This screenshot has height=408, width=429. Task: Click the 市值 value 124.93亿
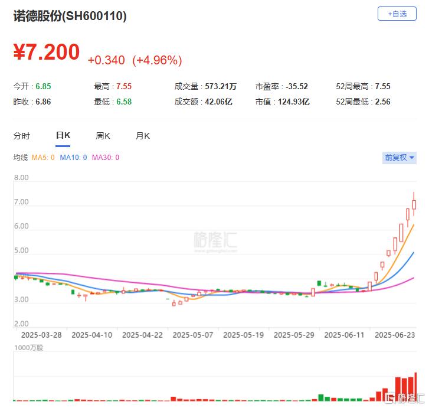[294, 102]
